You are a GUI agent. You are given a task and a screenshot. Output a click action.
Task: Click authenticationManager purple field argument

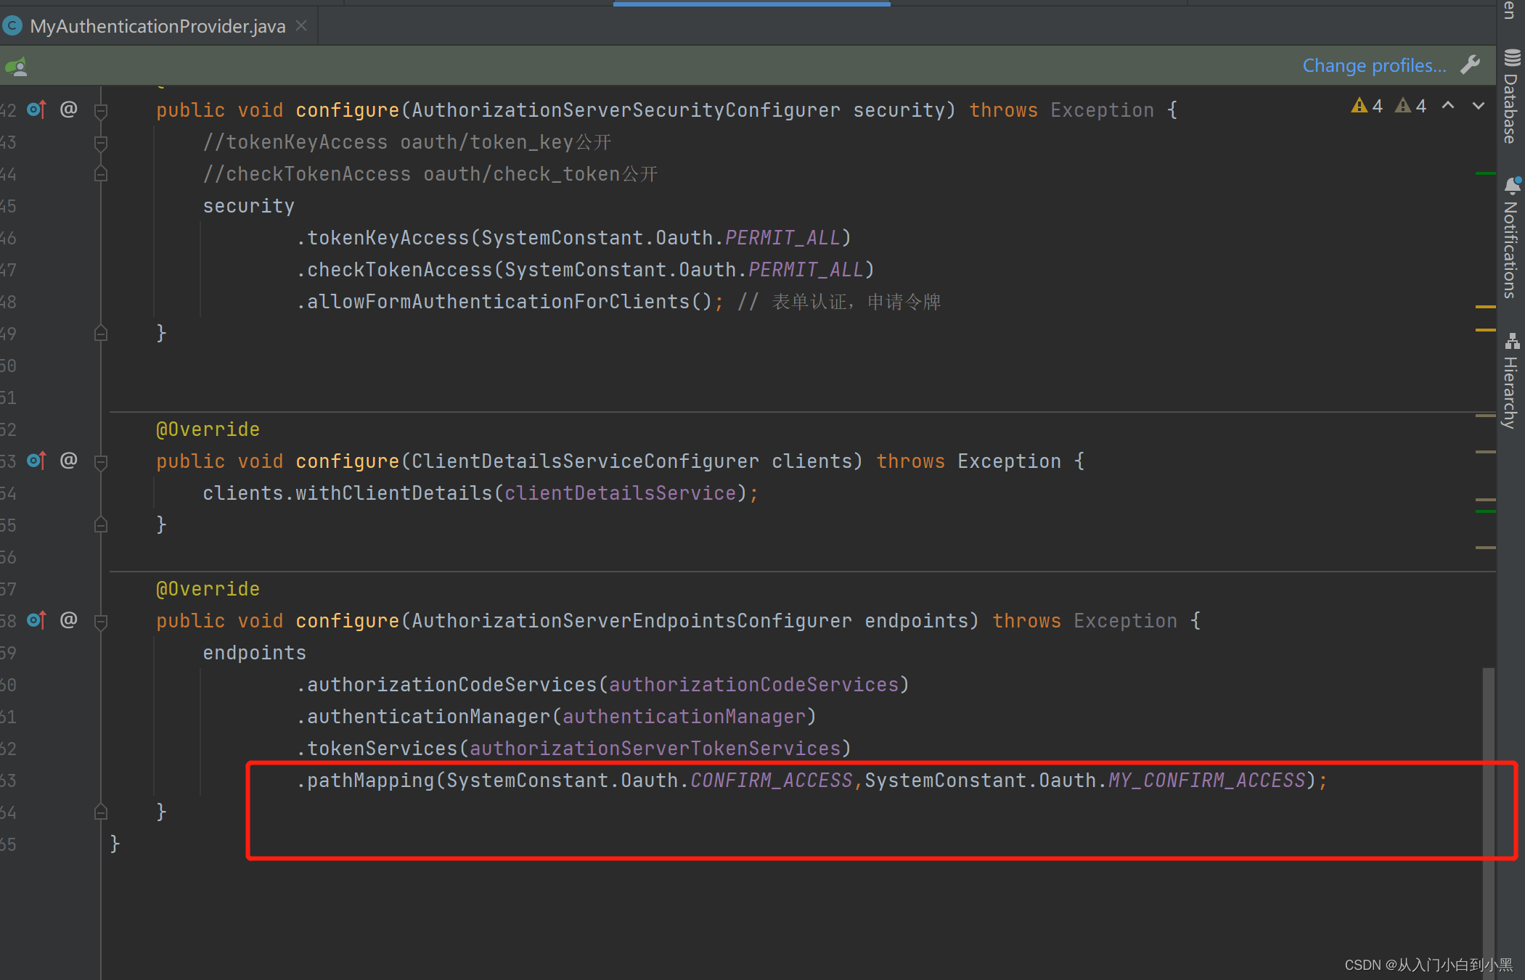click(x=684, y=717)
